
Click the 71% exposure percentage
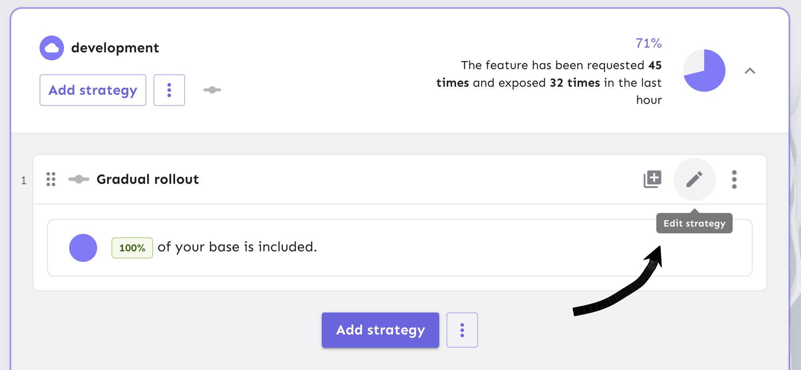(x=648, y=43)
